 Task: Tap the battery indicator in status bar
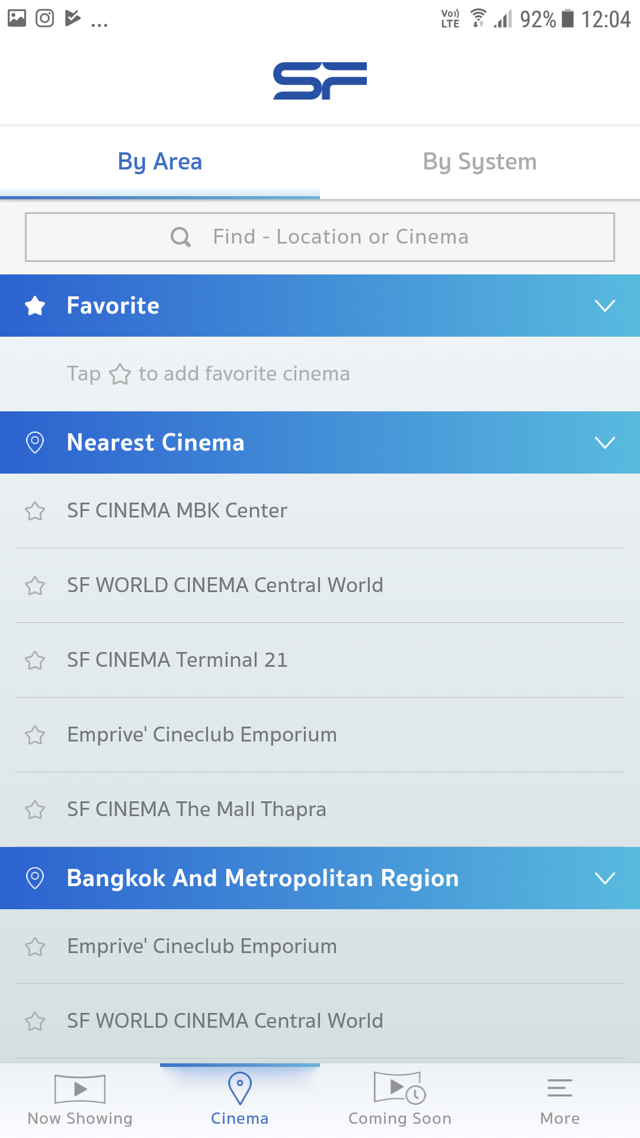point(568,18)
